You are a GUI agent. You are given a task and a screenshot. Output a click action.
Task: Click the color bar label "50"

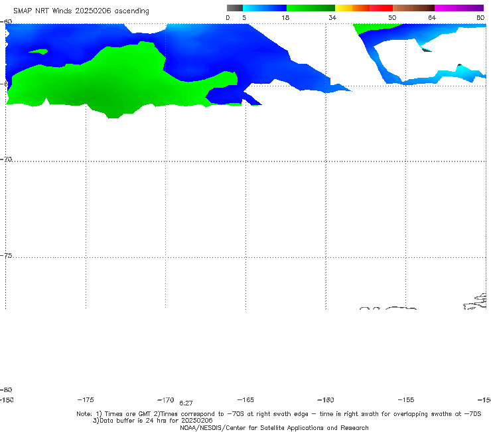392,18
